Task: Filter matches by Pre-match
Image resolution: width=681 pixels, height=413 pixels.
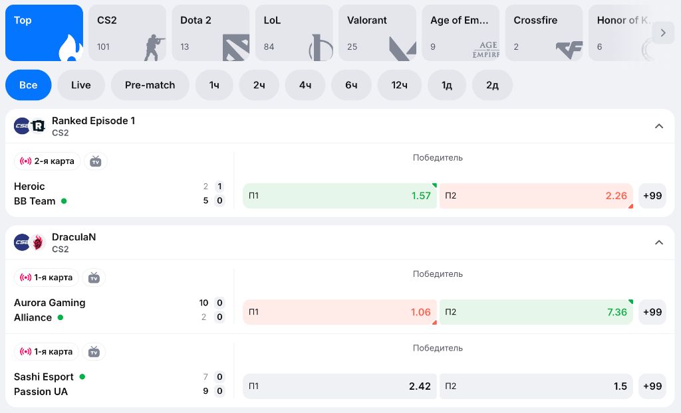Action: pyautogui.click(x=150, y=85)
